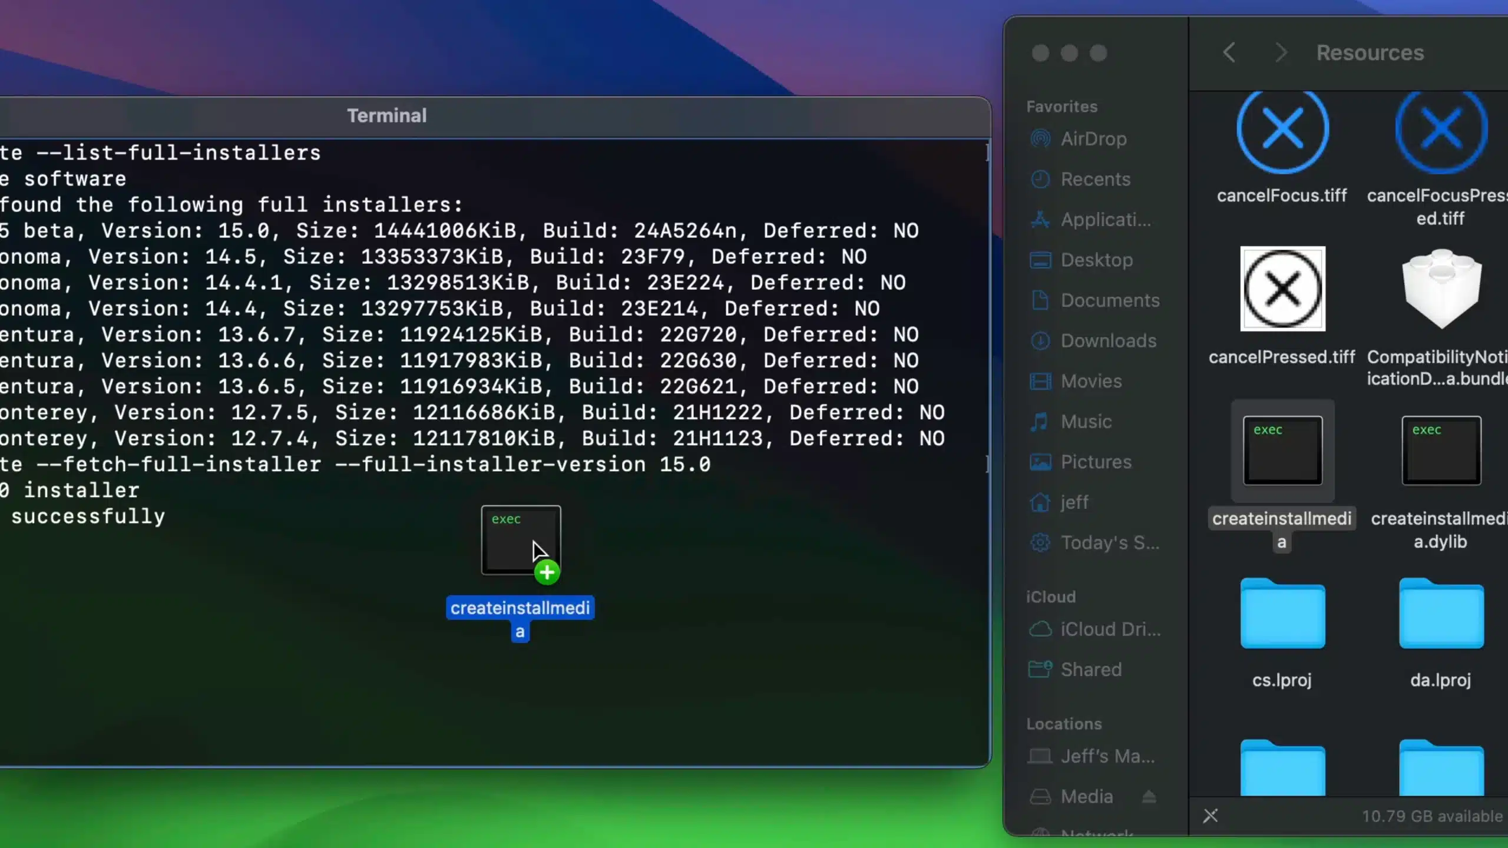Select cancelPressed.tiff file

pyautogui.click(x=1282, y=289)
